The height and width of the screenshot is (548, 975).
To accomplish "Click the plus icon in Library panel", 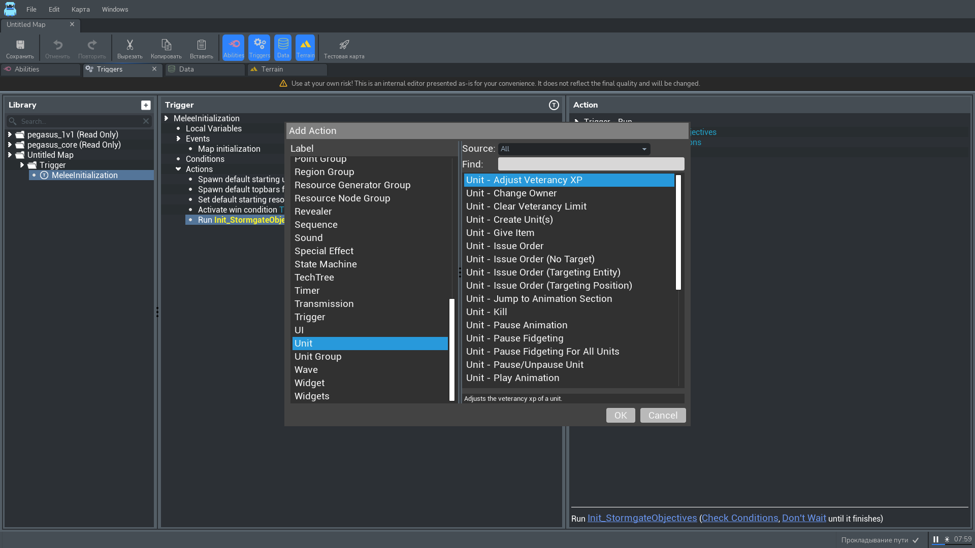I will (x=146, y=105).
